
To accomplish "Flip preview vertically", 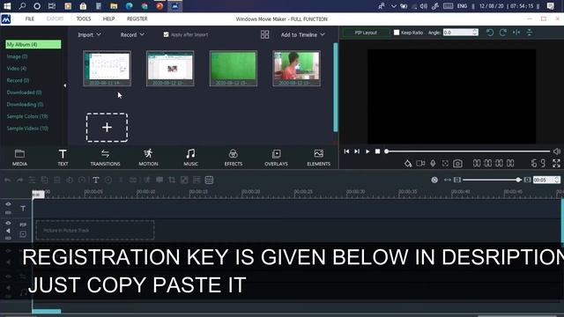I will tap(530, 33).
